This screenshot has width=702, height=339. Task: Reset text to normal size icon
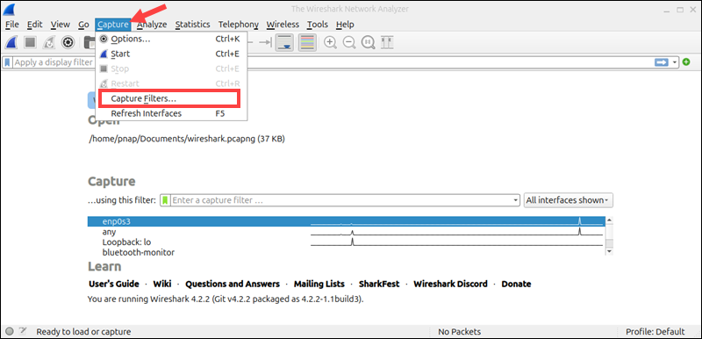pos(368,42)
